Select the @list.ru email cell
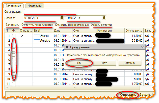This screenshot has height=103, width=159. click(43, 36)
